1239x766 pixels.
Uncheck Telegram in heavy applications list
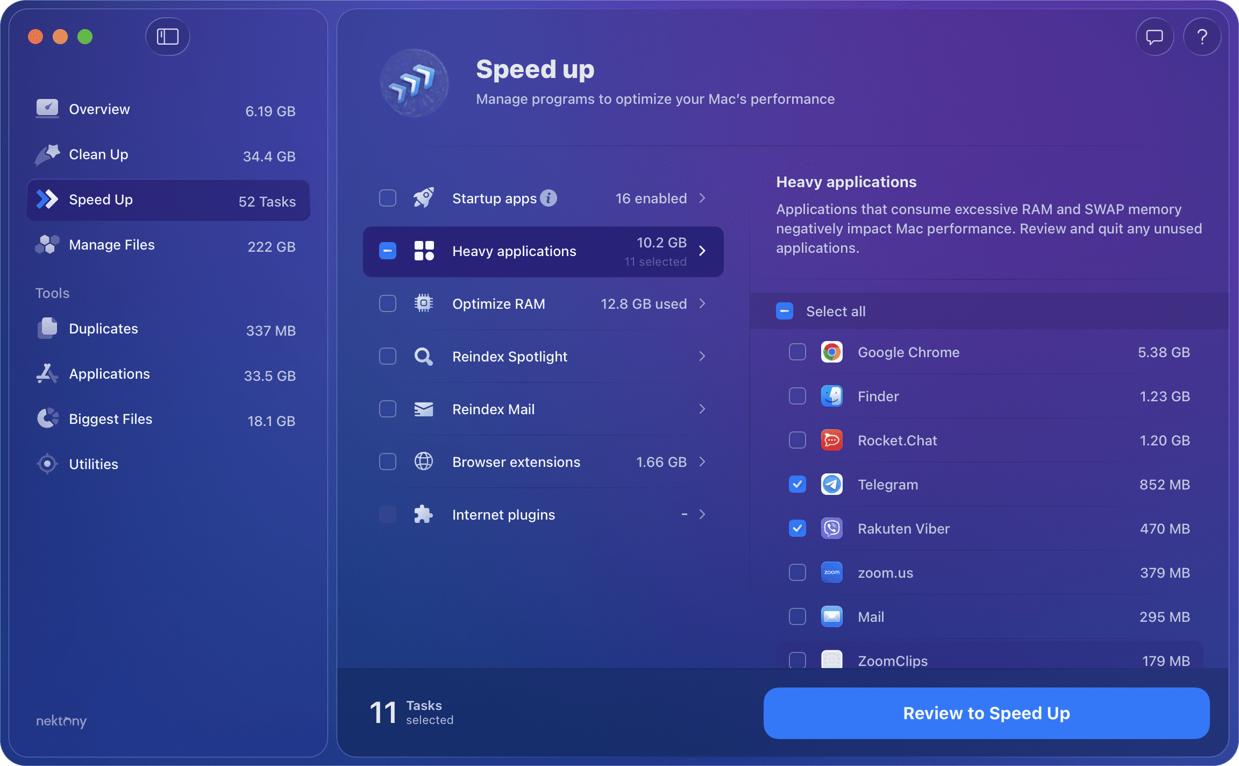(x=797, y=484)
